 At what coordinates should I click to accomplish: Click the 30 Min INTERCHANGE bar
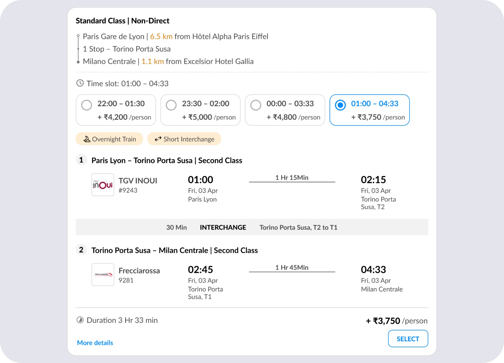coord(252,227)
